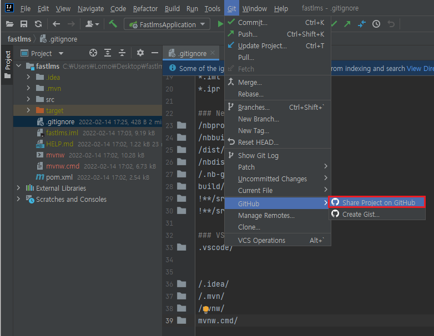Open the FastlmsApplication run configuration dropdown
Screen dimensions: 434x336
pos(167,24)
